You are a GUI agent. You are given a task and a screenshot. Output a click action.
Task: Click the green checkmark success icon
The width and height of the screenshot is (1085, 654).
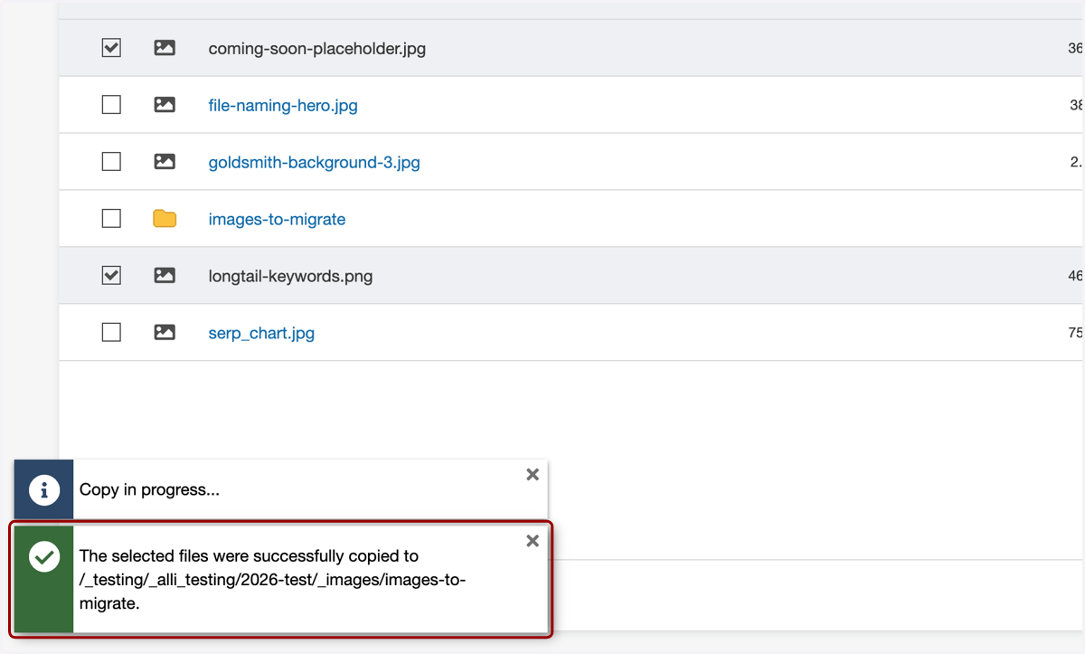pos(43,556)
